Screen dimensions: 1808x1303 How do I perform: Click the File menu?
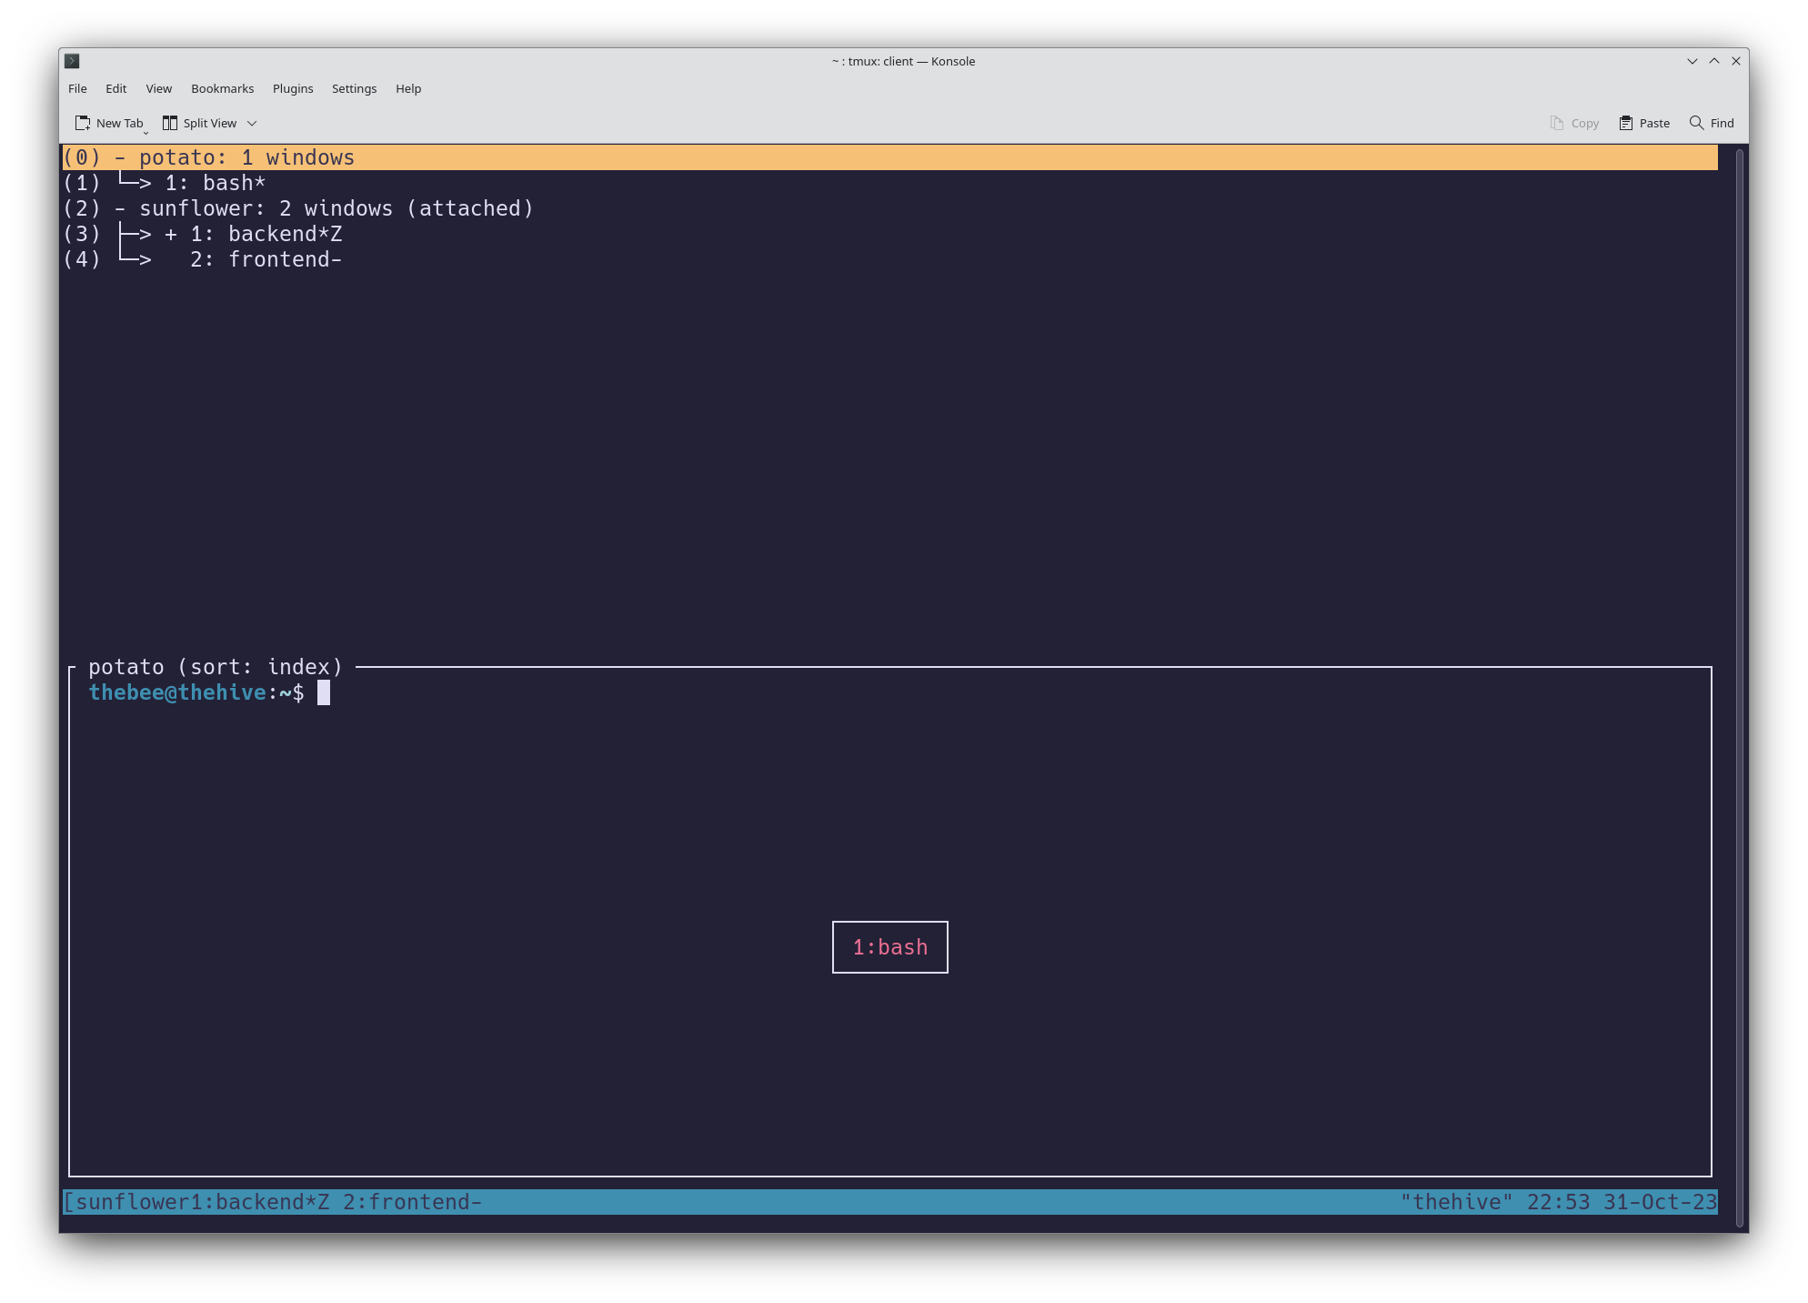[75, 87]
